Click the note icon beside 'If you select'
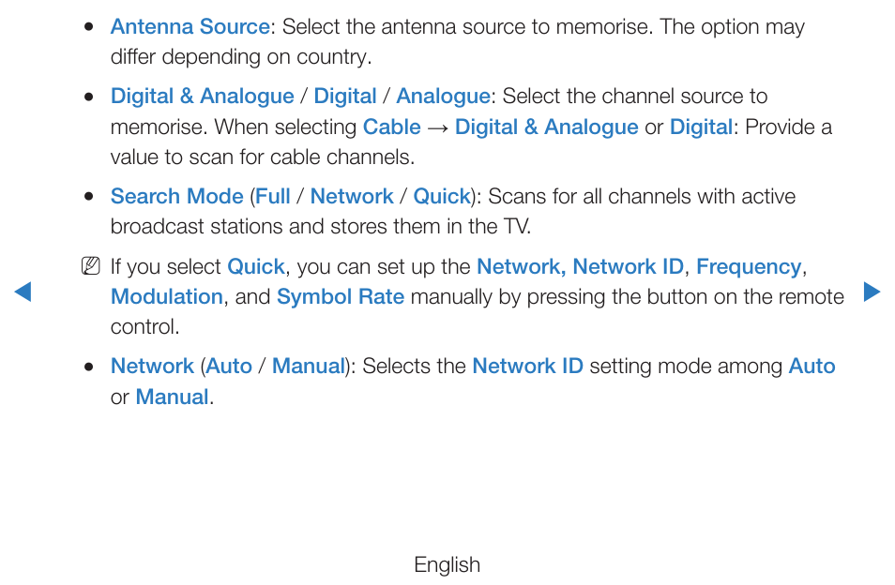The height and width of the screenshot is (585, 895). point(91,266)
